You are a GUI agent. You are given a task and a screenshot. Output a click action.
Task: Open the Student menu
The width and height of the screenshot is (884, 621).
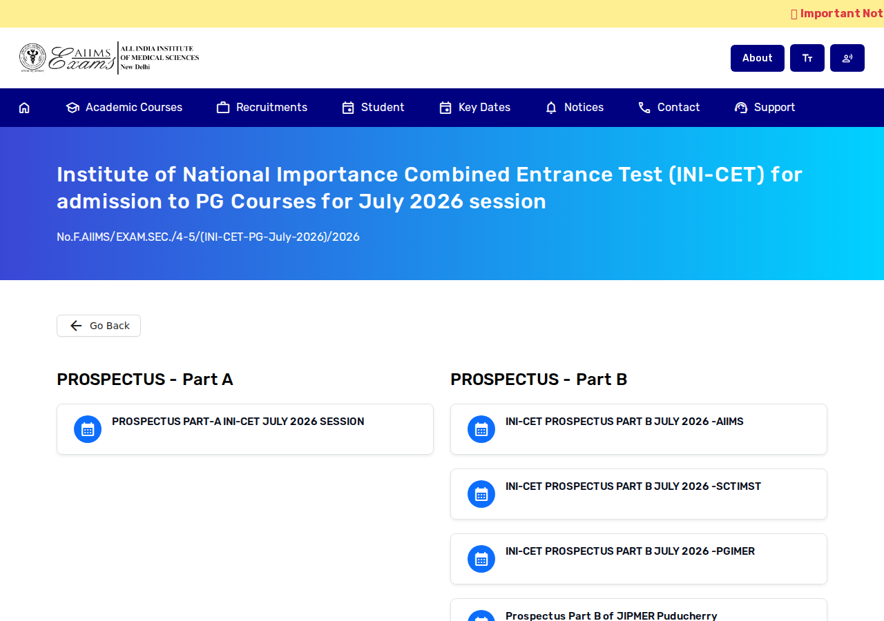coord(374,108)
